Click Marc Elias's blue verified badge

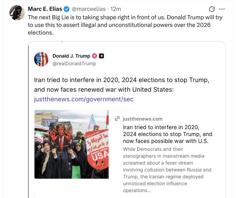[66, 9]
